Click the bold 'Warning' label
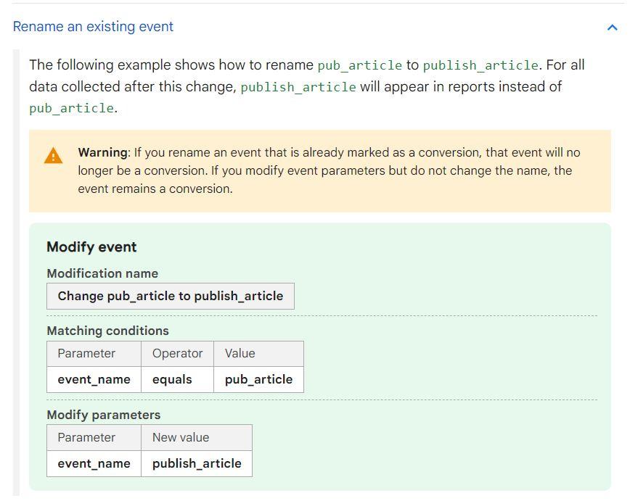Viewport: 630px width, 501px height. (103, 152)
